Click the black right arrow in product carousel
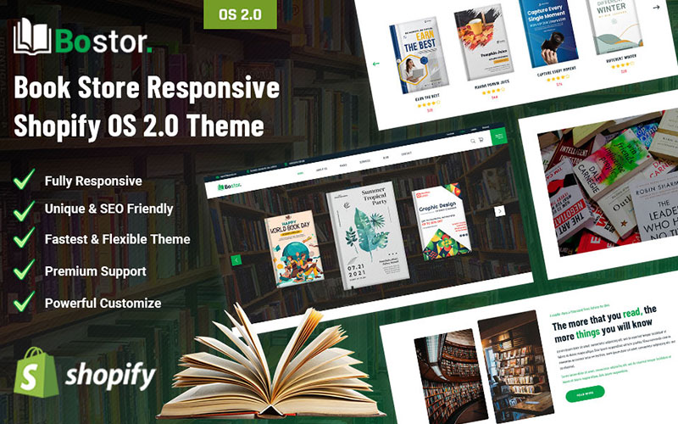The image size is (678, 424). [x=656, y=7]
